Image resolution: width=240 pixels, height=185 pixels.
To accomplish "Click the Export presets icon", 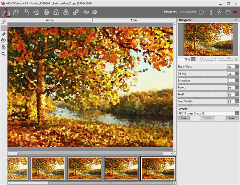I will 66,12.
